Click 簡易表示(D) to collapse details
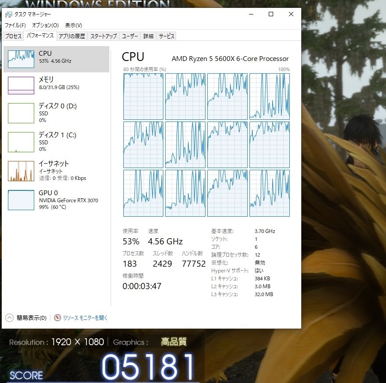Viewport: 386px width, 383px height. [32, 318]
